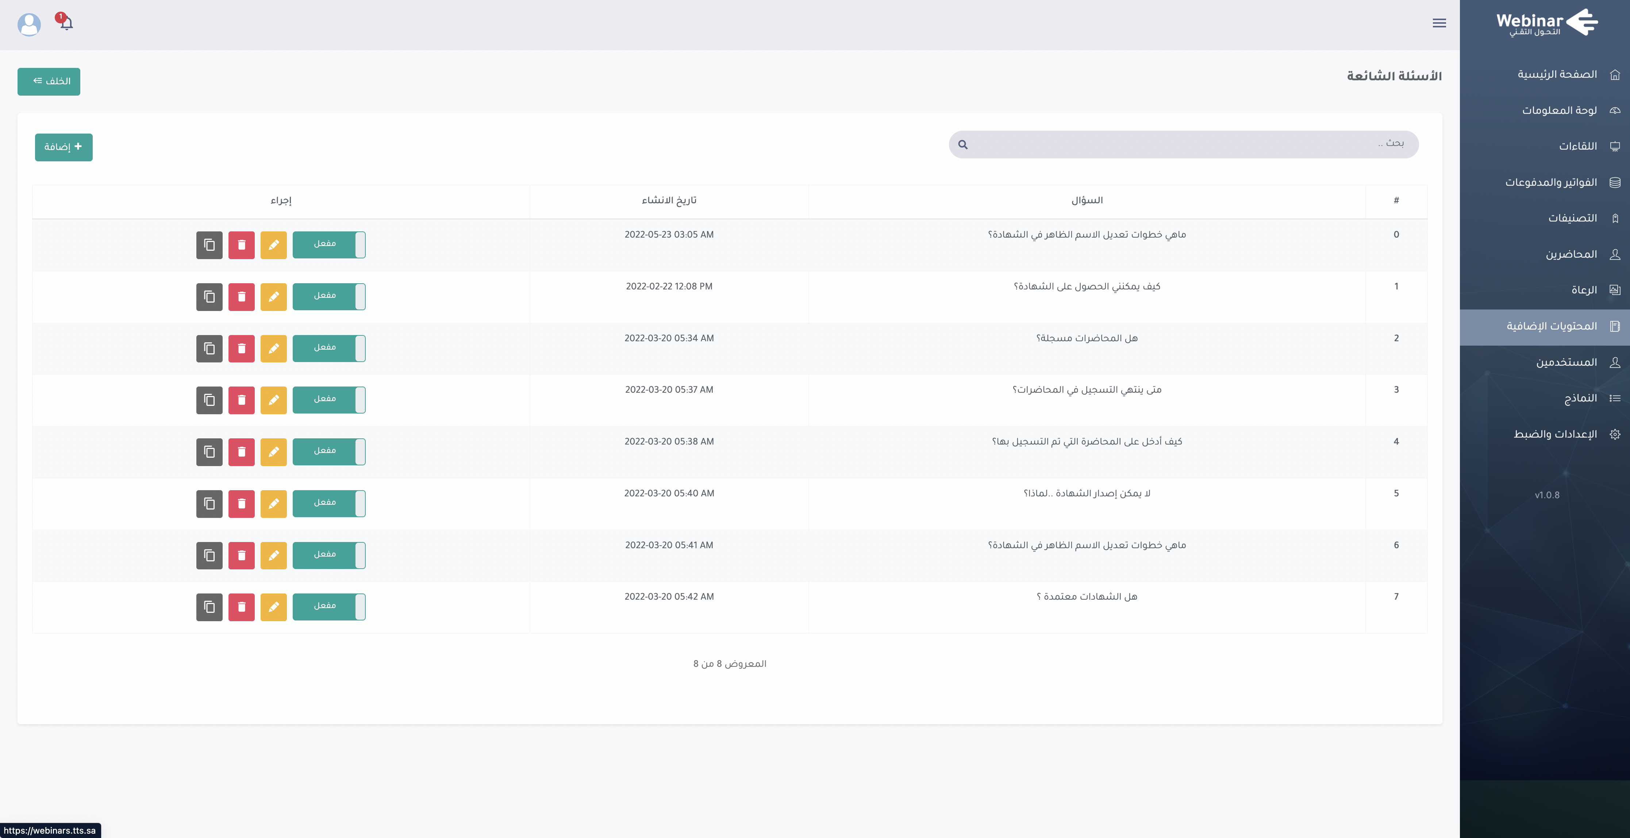Open التصنيفات in the sidebar
Screen dimensions: 1630x838
1545,218
